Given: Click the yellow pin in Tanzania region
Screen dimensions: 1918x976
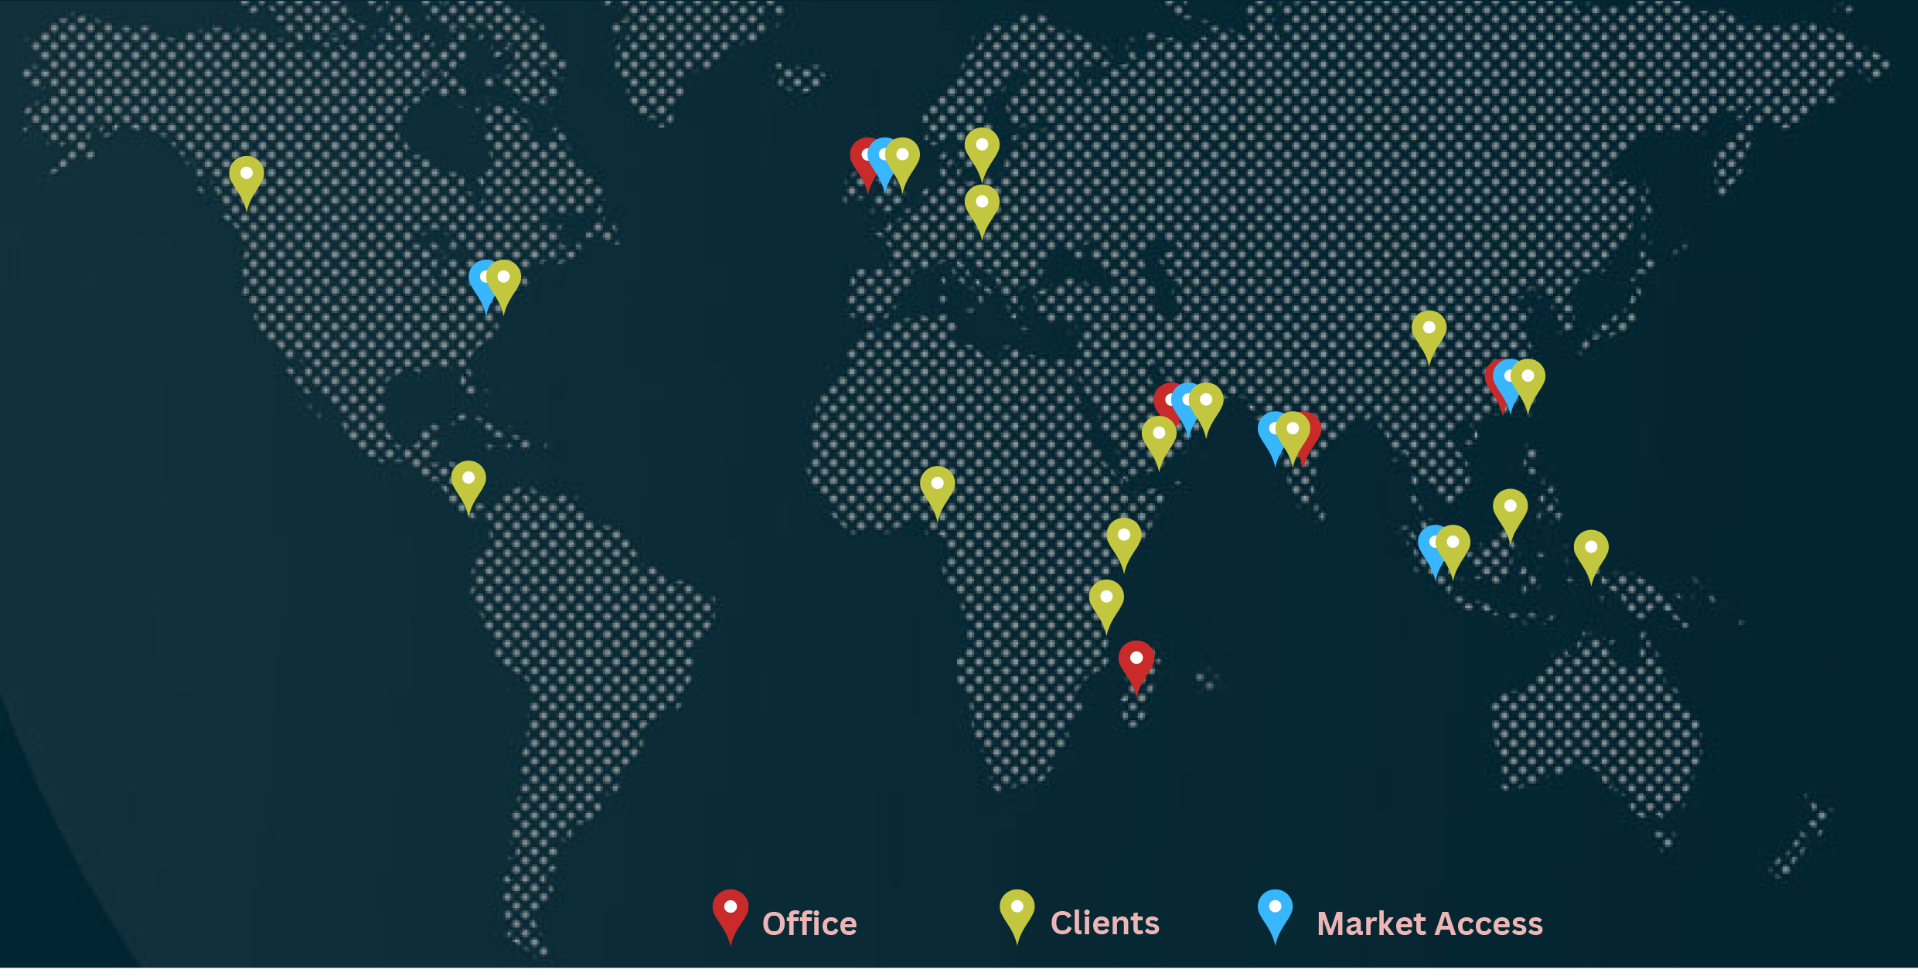Looking at the screenshot, I should pyautogui.click(x=1105, y=600).
